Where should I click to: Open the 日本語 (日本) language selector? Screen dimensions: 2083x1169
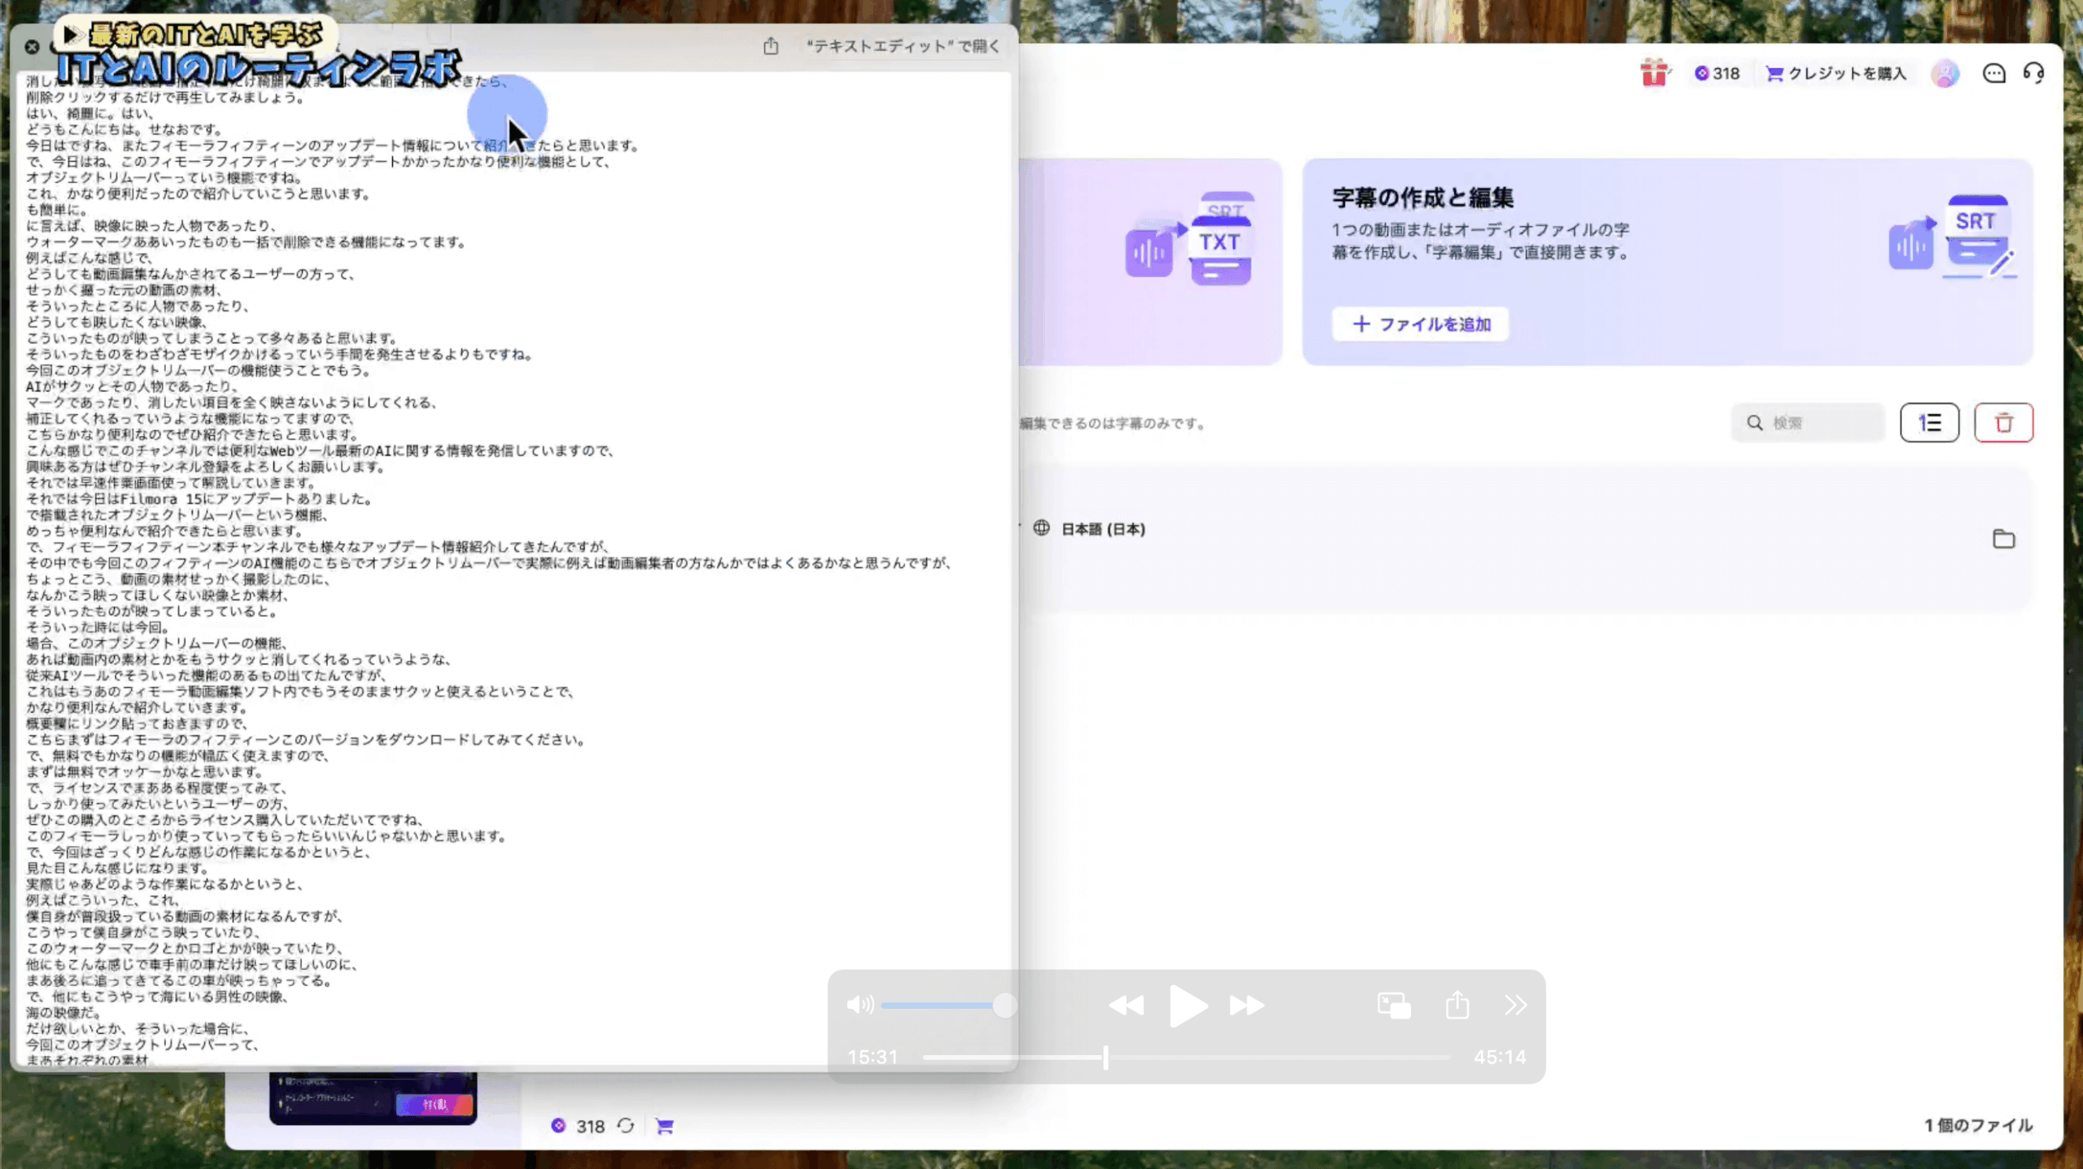(x=1103, y=529)
